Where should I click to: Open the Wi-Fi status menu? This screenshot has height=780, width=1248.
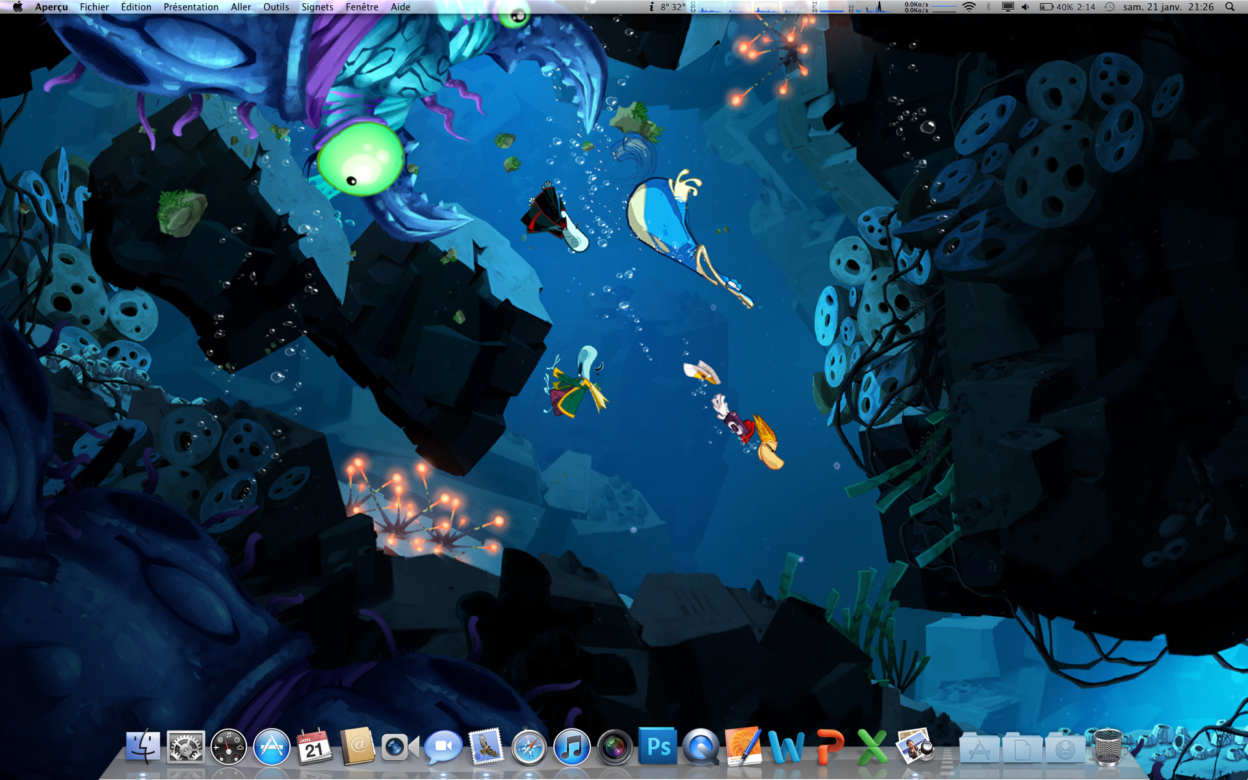pyautogui.click(x=968, y=7)
